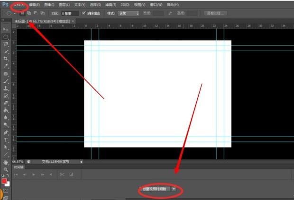Image resolution: width=294 pixels, height=200 pixels.
Task: Select the Brush tool
Action: [6, 81]
